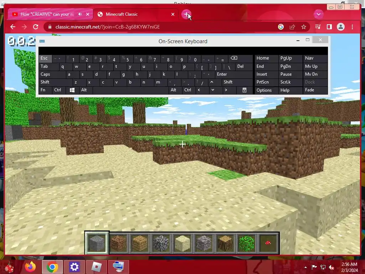
Task: Toggle right Shift key
Action: click(237, 82)
